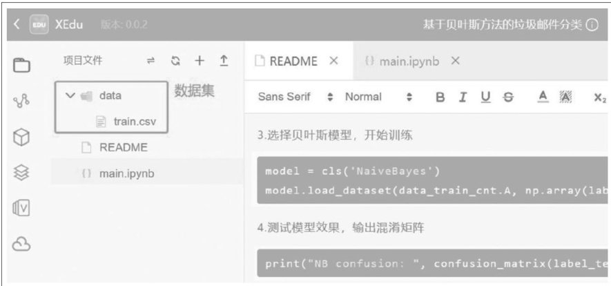Add a new file with plus icon
Viewport: 611px width, 286px height.
coord(200,61)
